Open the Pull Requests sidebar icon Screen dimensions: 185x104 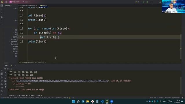[2, 12]
